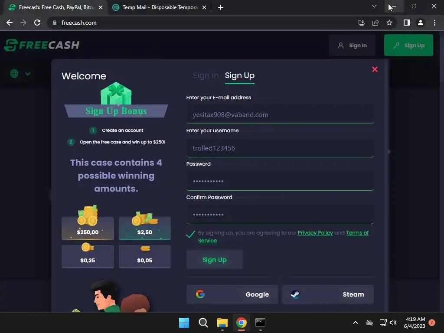Close the Temp Mail browser tab
Viewport: 444px width, 333px height.
tap(204, 8)
